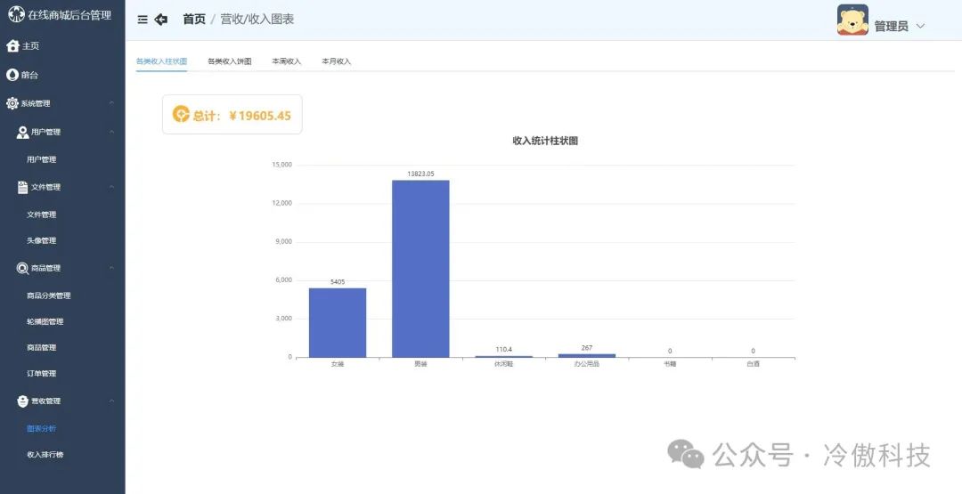Click the 首页 breadcrumb link

[194, 19]
